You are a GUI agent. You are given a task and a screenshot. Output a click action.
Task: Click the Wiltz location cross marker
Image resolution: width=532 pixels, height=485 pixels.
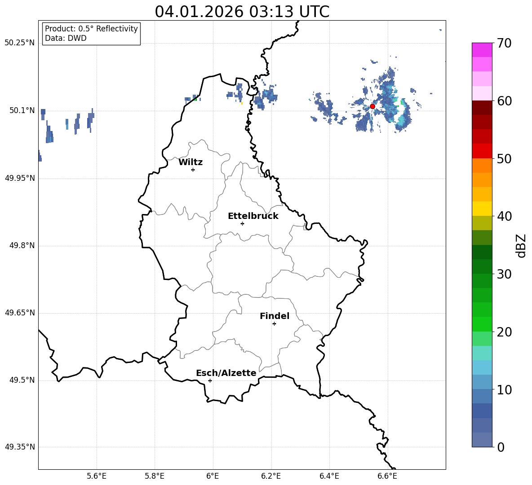[193, 170]
